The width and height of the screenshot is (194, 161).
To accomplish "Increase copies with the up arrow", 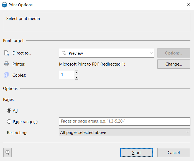I will 76,73.
